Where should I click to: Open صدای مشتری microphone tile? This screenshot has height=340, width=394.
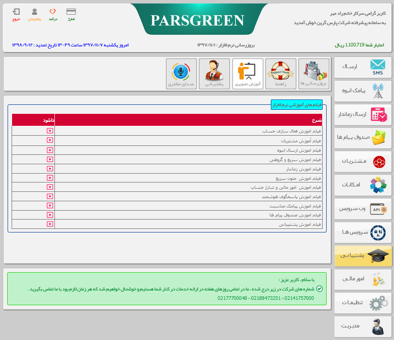(x=181, y=74)
